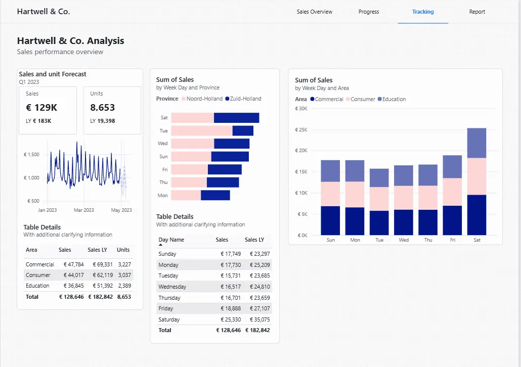521x367 pixels.
Task: Click the € 182,842 total in weekday table
Action: 257,330
